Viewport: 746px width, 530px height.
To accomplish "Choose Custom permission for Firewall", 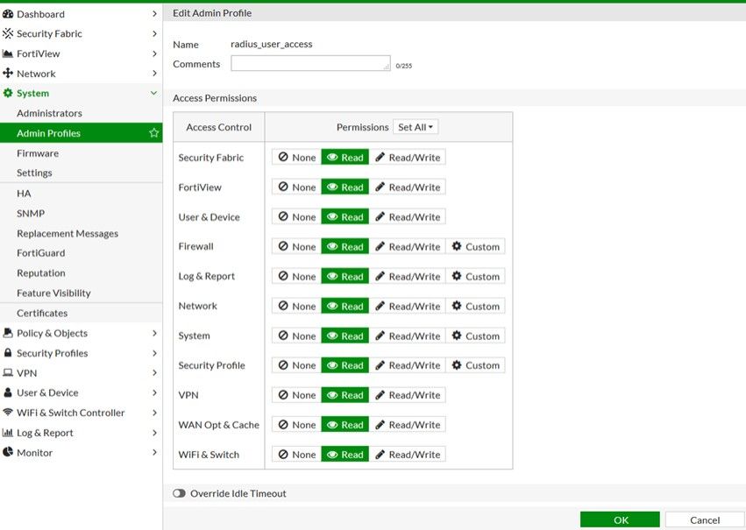I will (475, 246).
